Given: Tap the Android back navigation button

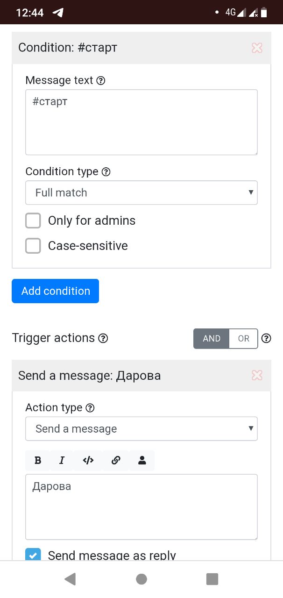Looking at the screenshot, I should point(70,579).
